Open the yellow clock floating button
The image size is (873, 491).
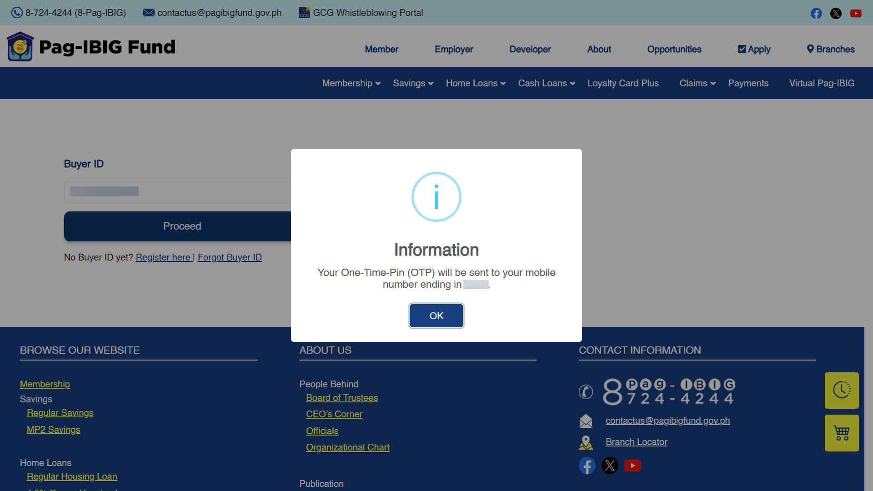(842, 390)
